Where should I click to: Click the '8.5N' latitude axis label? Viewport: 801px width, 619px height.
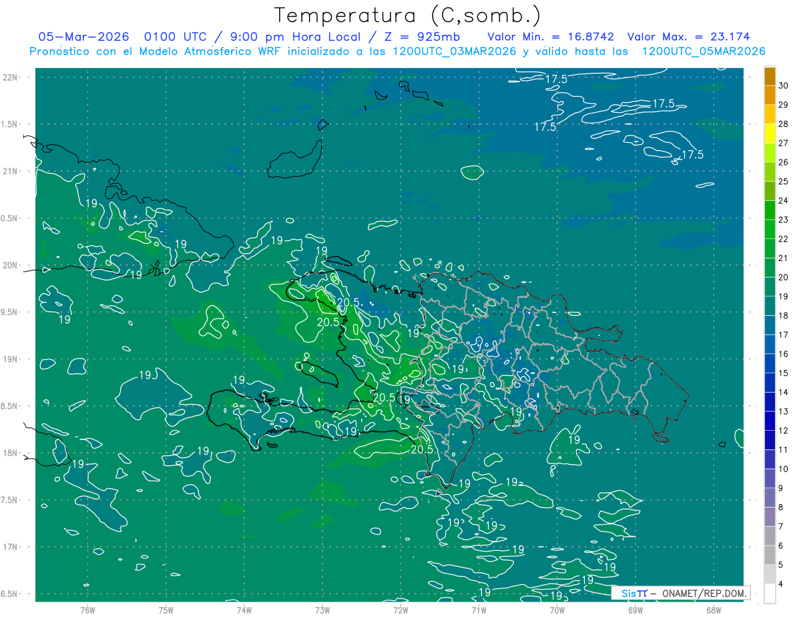pos(11,406)
